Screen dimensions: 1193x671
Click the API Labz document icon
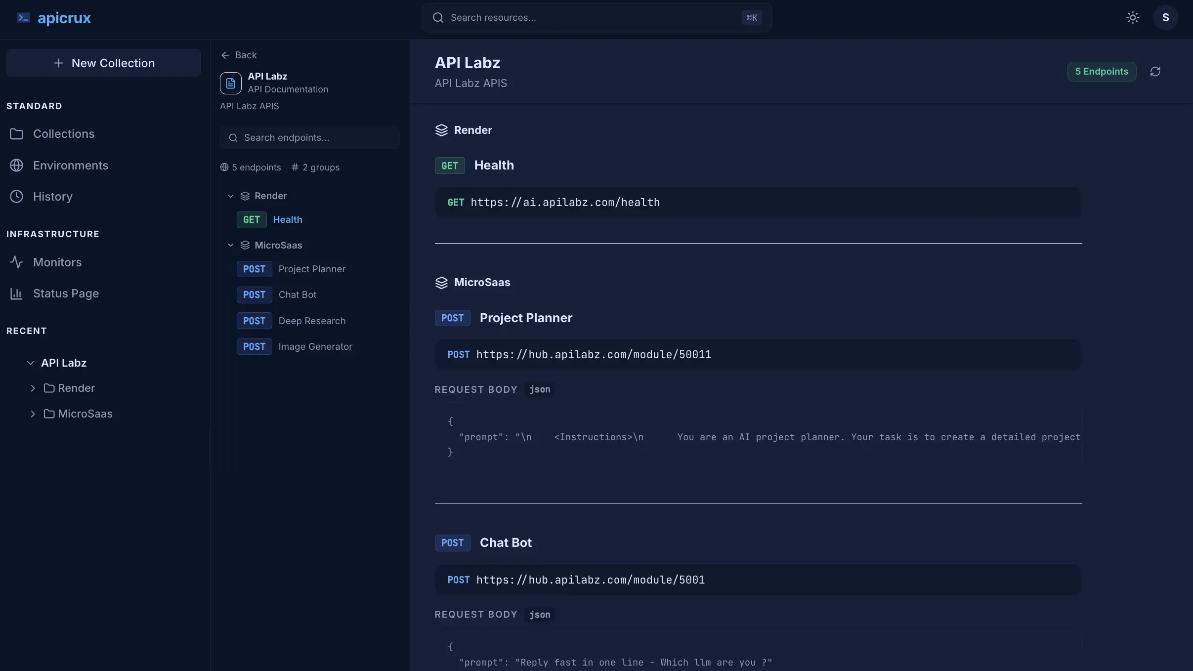coord(231,83)
